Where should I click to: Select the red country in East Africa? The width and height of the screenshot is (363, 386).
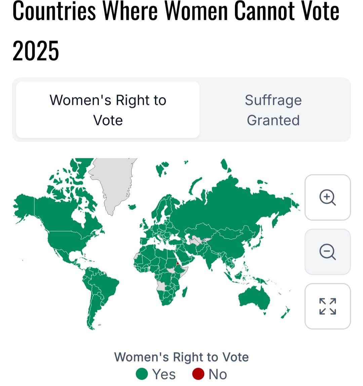[x=178, y=264]
